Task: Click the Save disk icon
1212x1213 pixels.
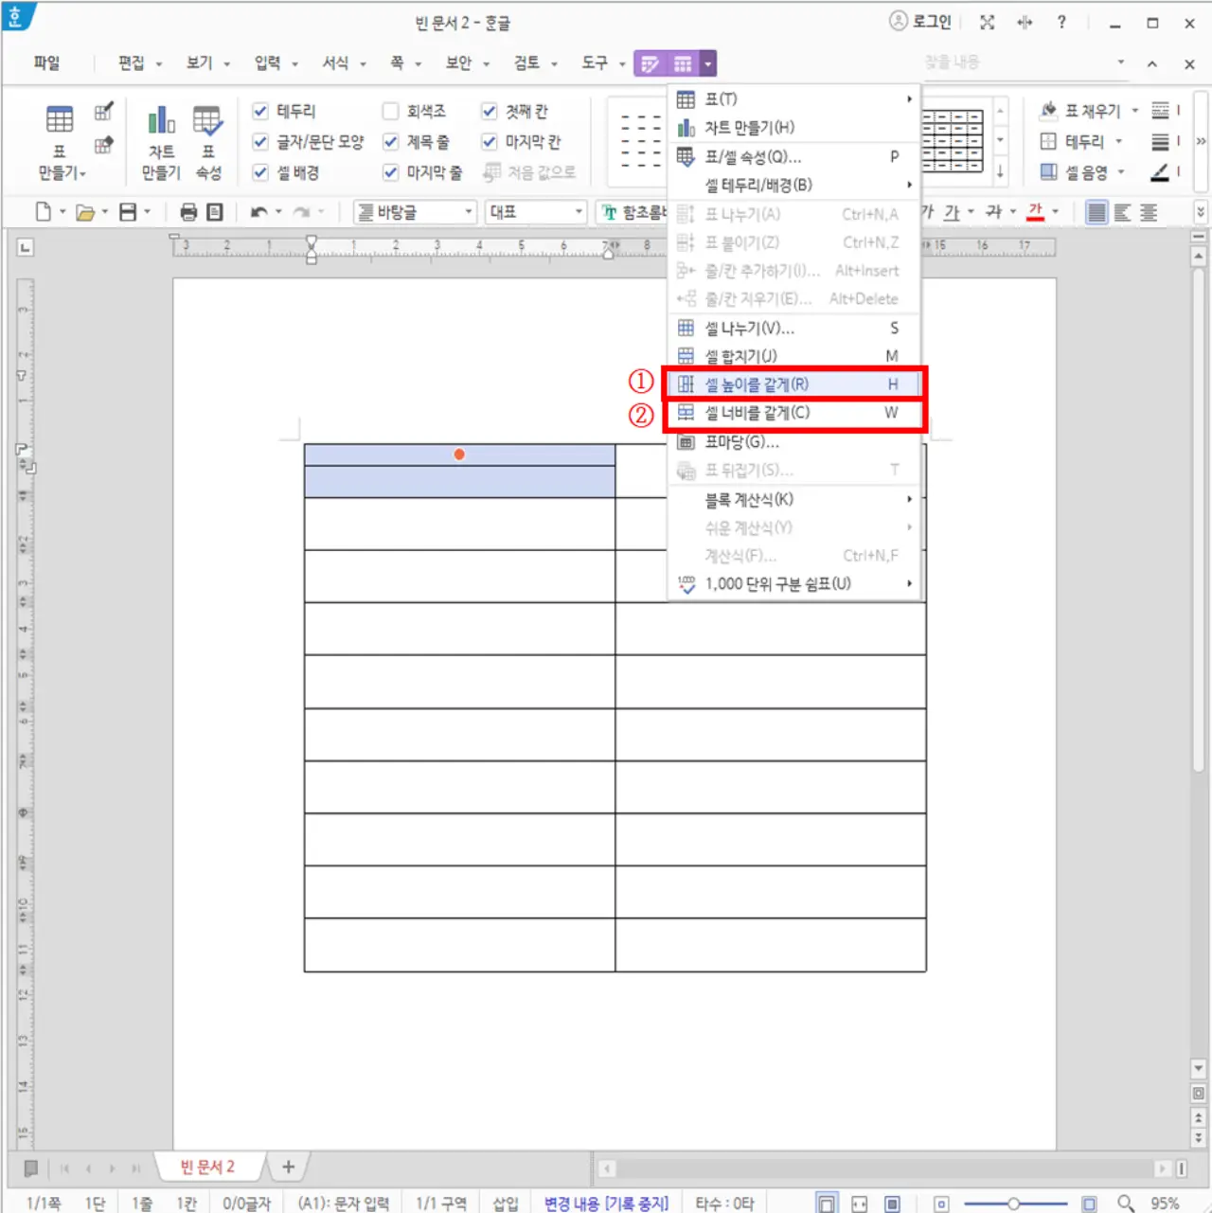Action: click(x=128, y=212)
